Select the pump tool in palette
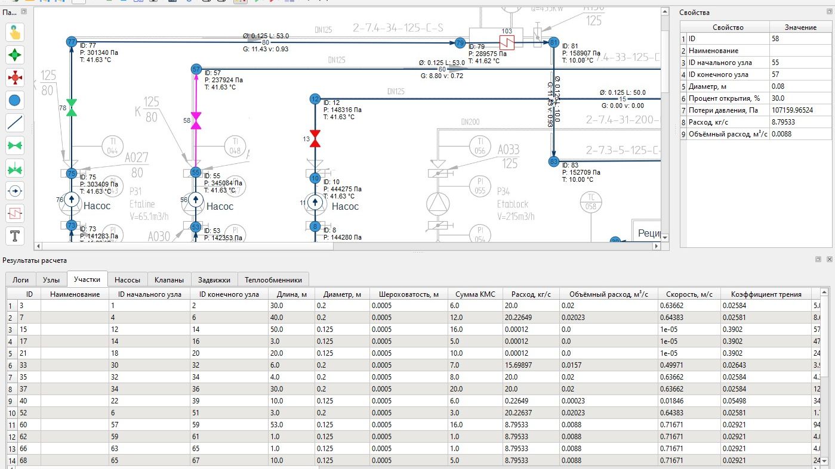Image resolution: width=835 pixels, height=469 pixels. click(x=15, y=191)
